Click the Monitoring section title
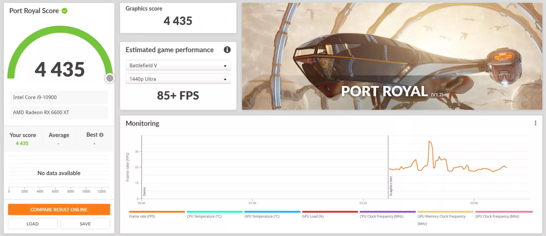546x236 pixels. pyautogui.click(x=142, y=123)
